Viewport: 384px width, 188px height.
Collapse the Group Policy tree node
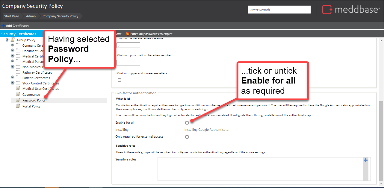[x=7, y=40]
